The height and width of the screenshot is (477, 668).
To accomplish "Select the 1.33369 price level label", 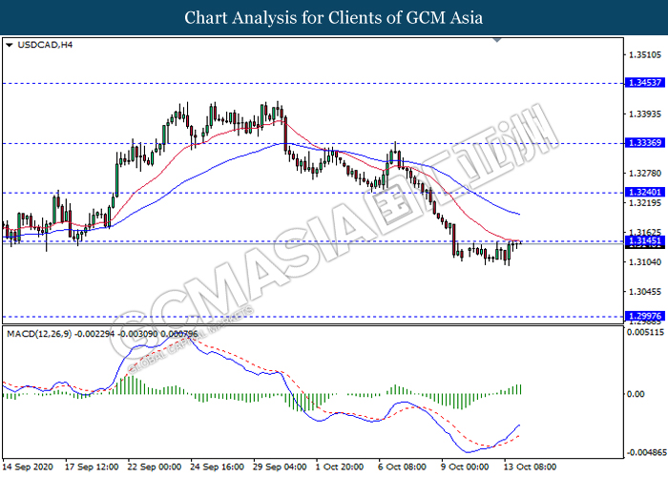I will pyautogui.click(x=645, y=143).
